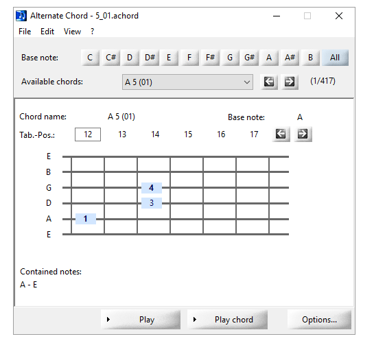The width and height of the screenshot is (374, 341).
Task: Click the G string label
Action: tap(49, 188)
